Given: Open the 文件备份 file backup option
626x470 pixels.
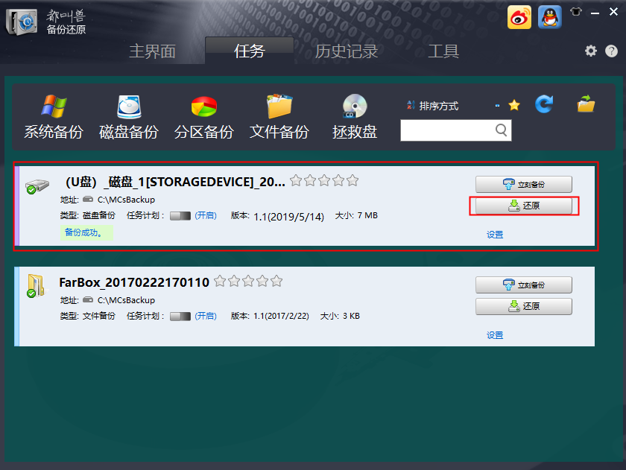Looking at the screenshot, I should (279, 117).
